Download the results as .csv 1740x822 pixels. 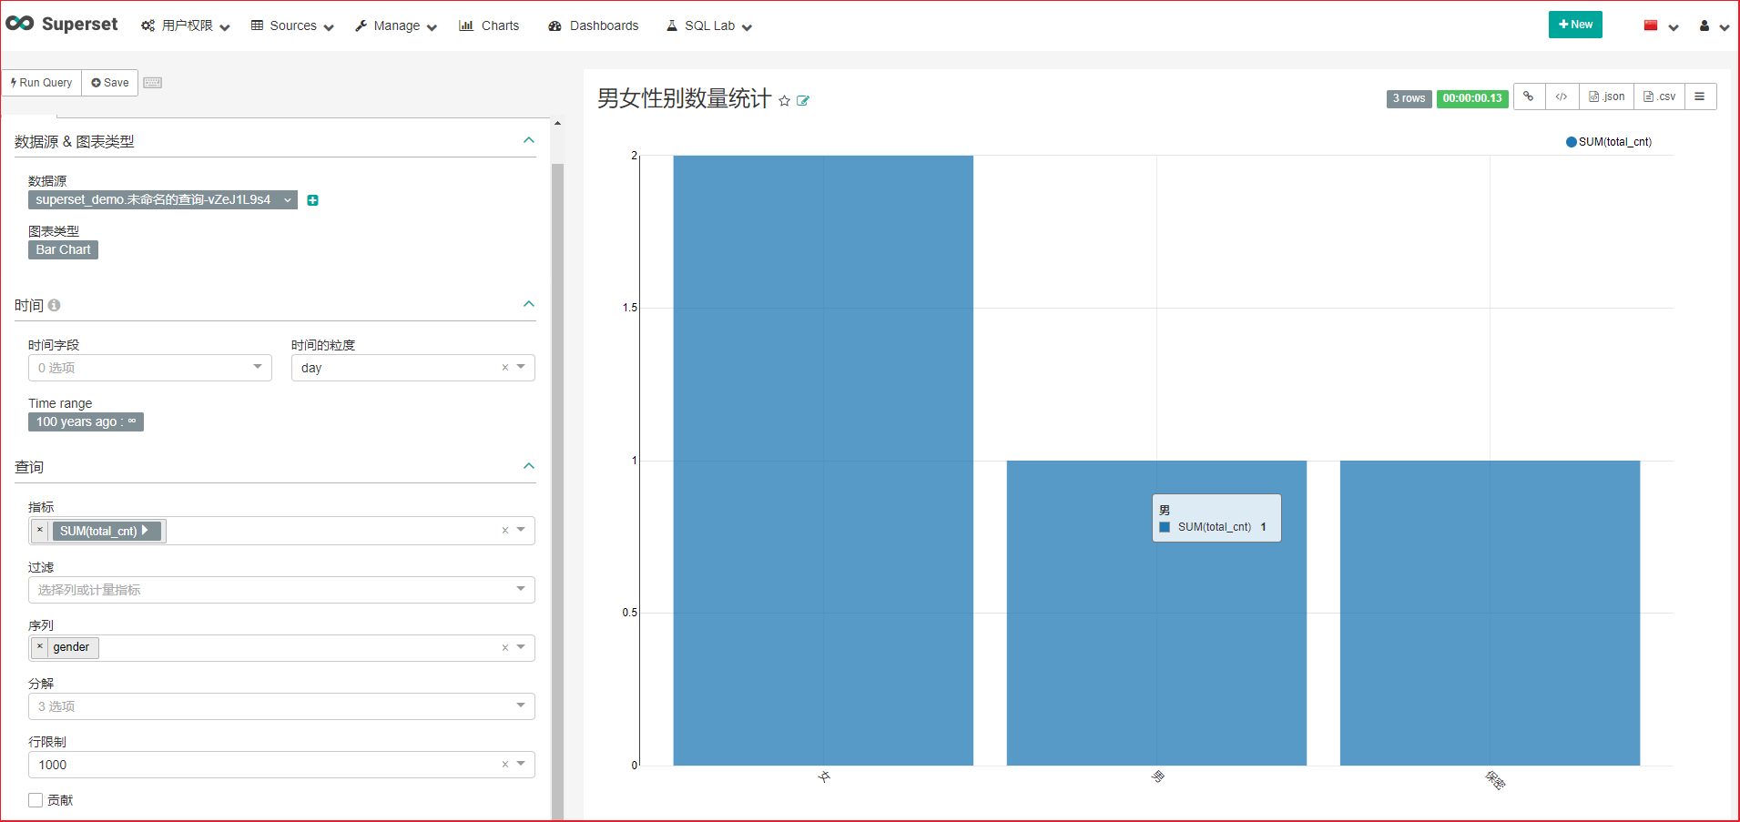tap(1659, 96)
